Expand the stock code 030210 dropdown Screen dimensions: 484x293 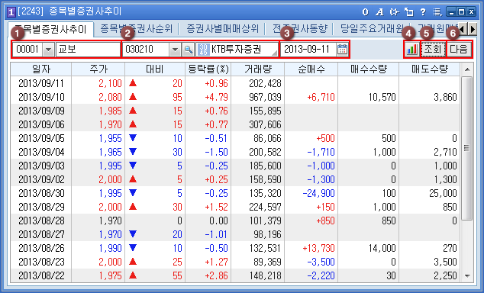[175, 50]
